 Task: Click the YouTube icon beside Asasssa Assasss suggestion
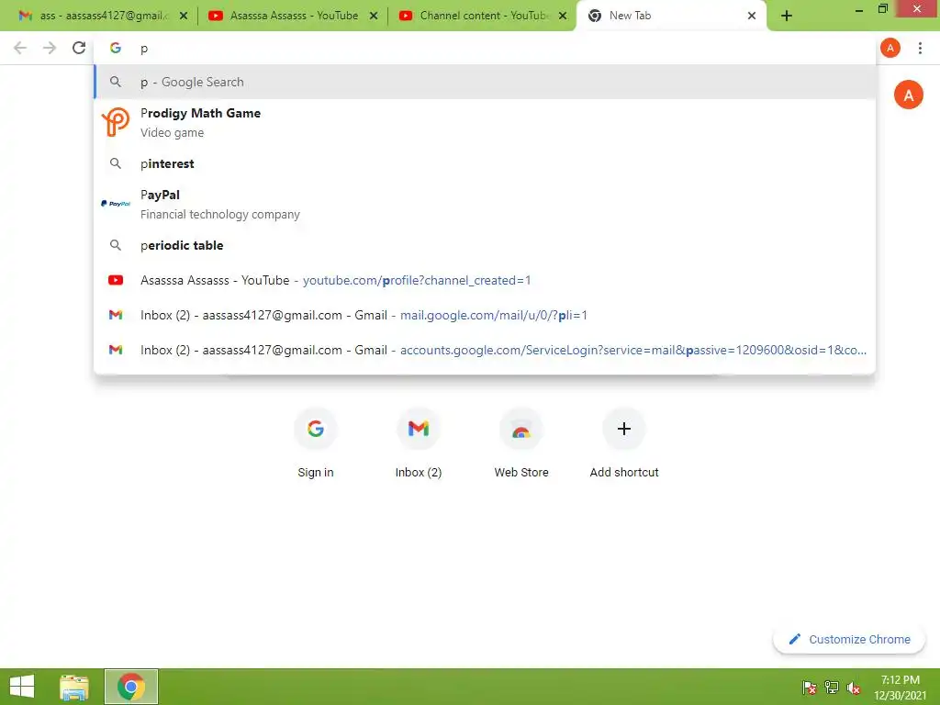click(116, 280)
